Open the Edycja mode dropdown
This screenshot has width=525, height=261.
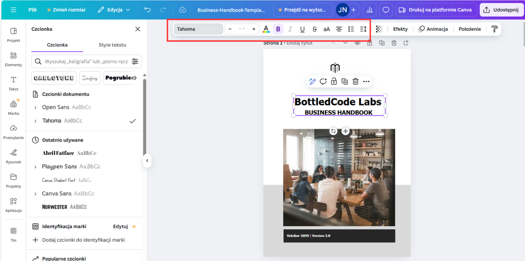point(114,10)
